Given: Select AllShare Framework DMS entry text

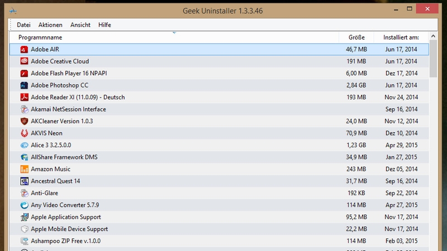Looking at the screenshot, I should 64,157.
